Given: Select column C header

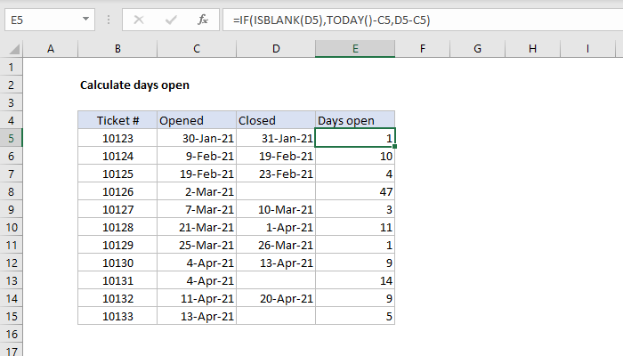Looking at the screenshot, I should 197,49.
